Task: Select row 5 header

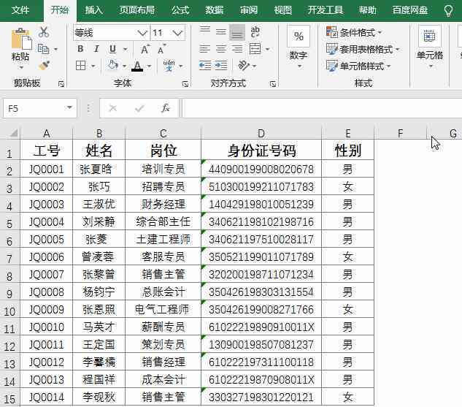Action: point(9,223)
